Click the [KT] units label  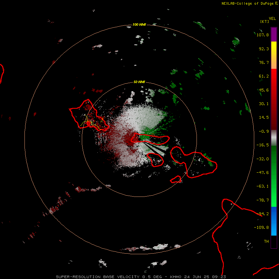point(265,21)
